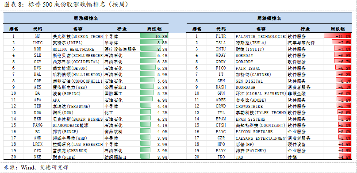Click ticker FANG
357x173 pixels.
point(38,125)
